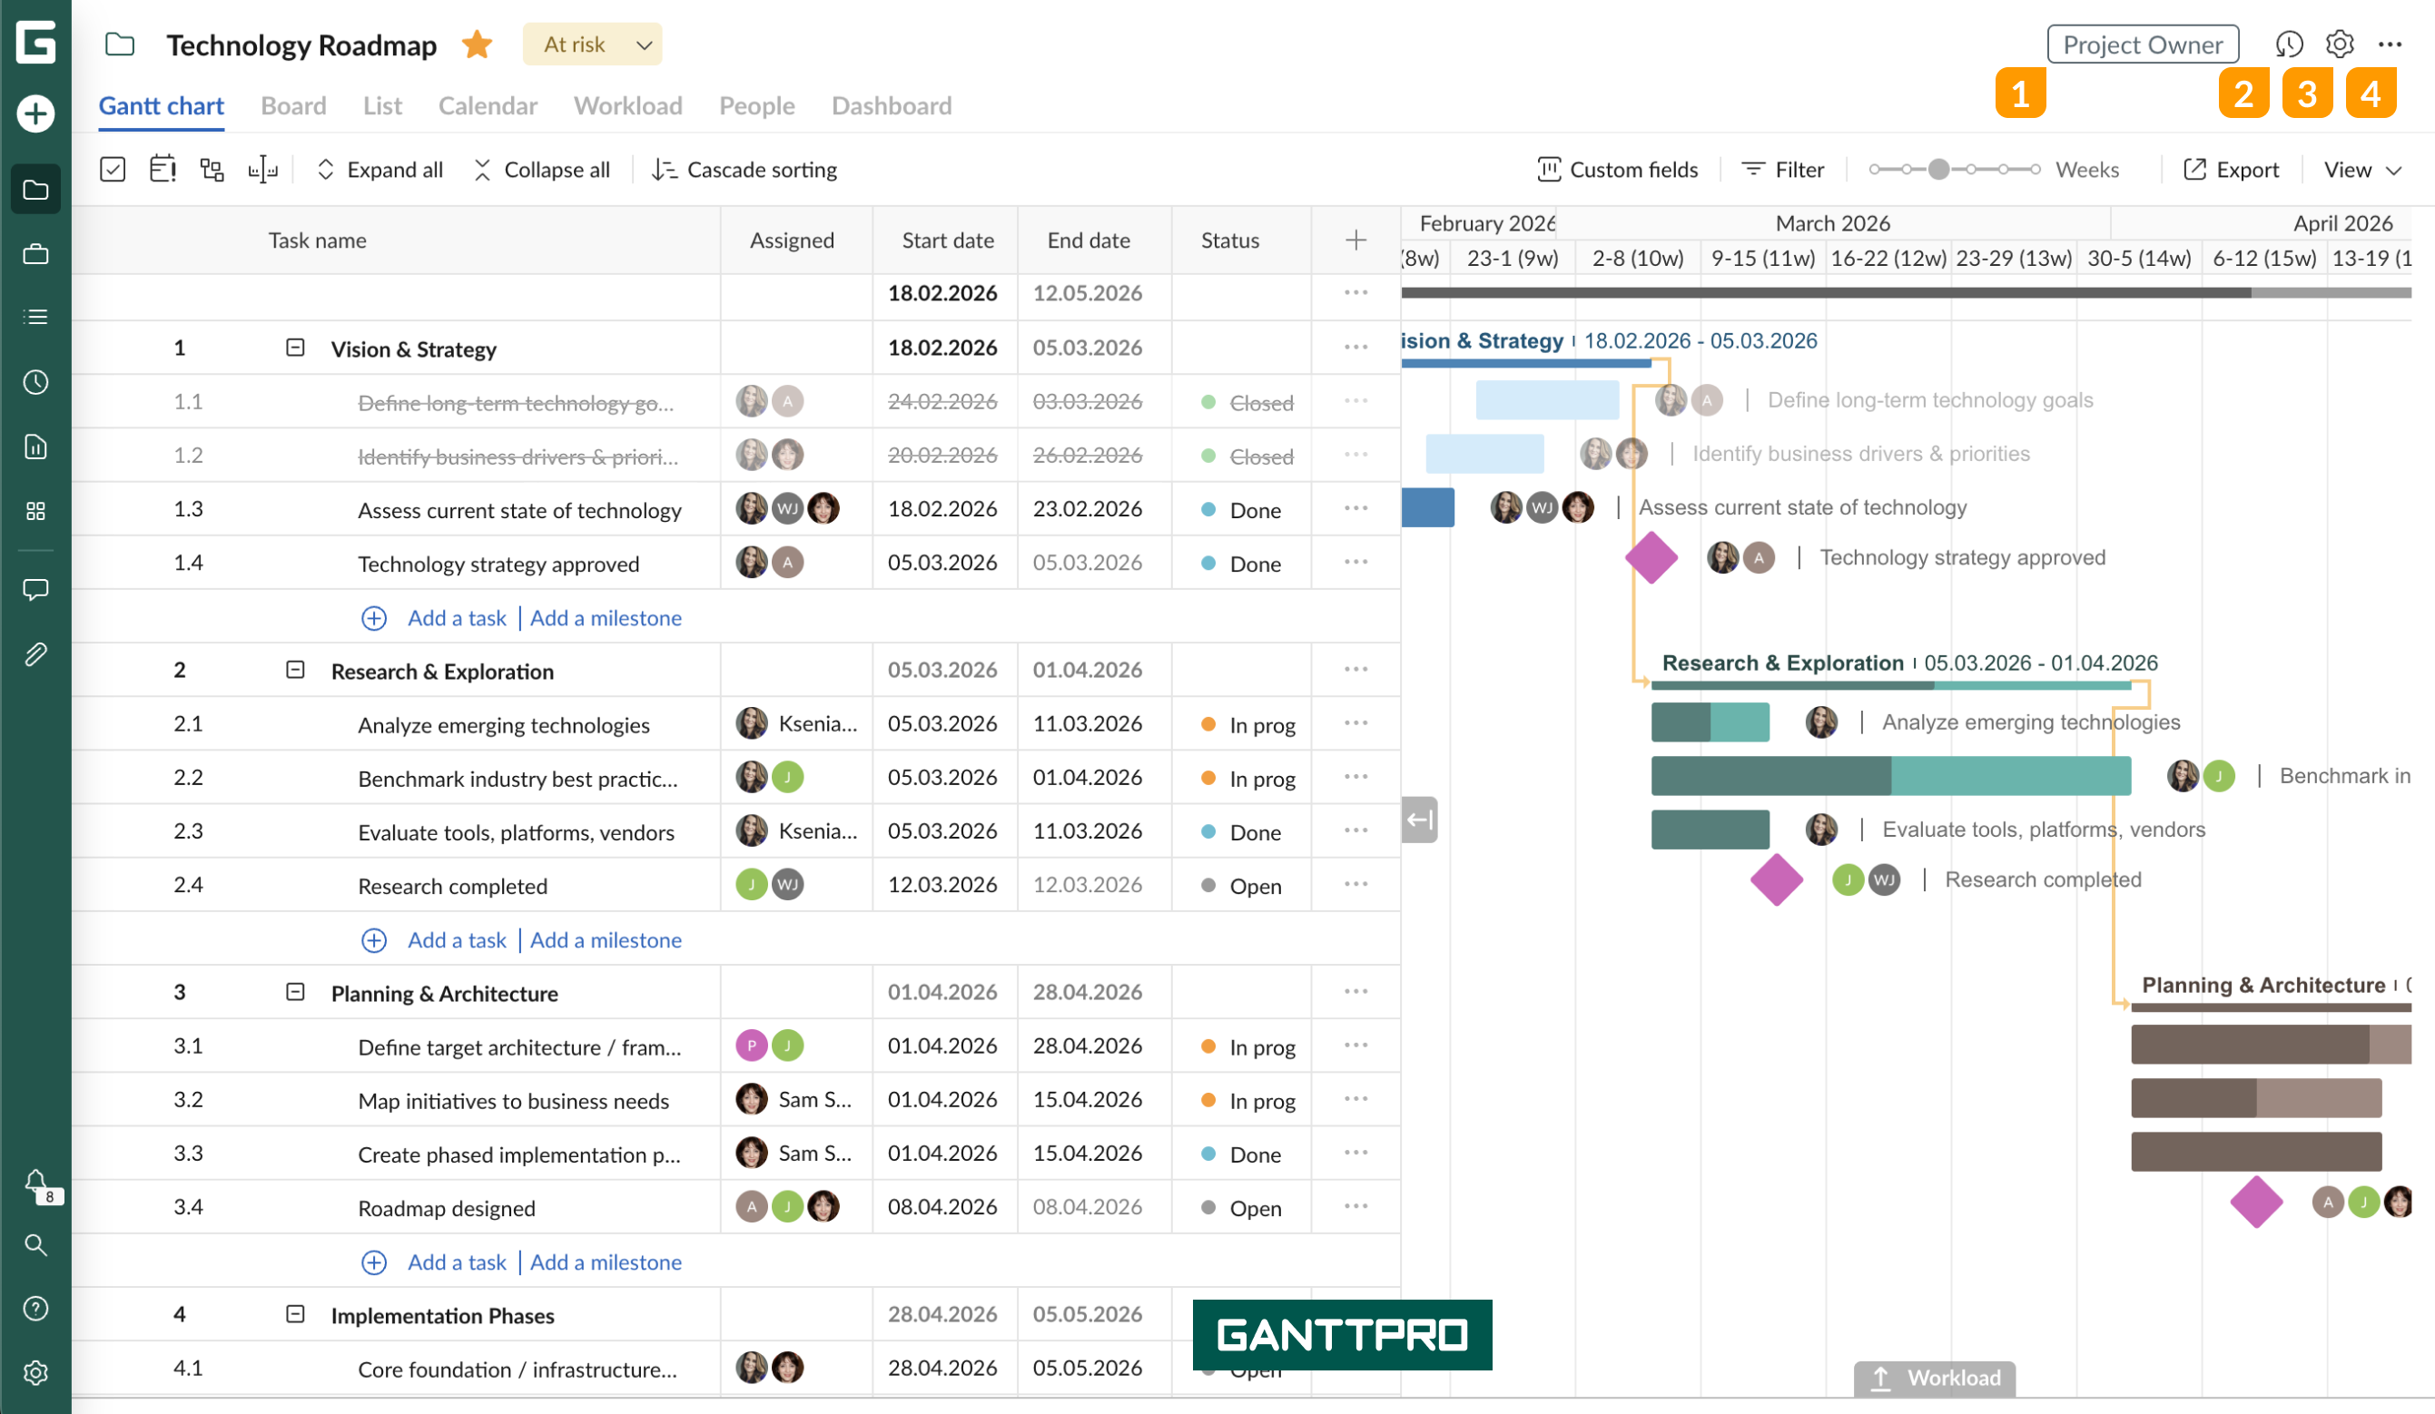Open status dropdown for Technology strategy approved

1241,563
